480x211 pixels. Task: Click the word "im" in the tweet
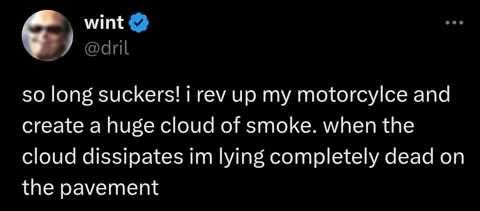[189, 157]
